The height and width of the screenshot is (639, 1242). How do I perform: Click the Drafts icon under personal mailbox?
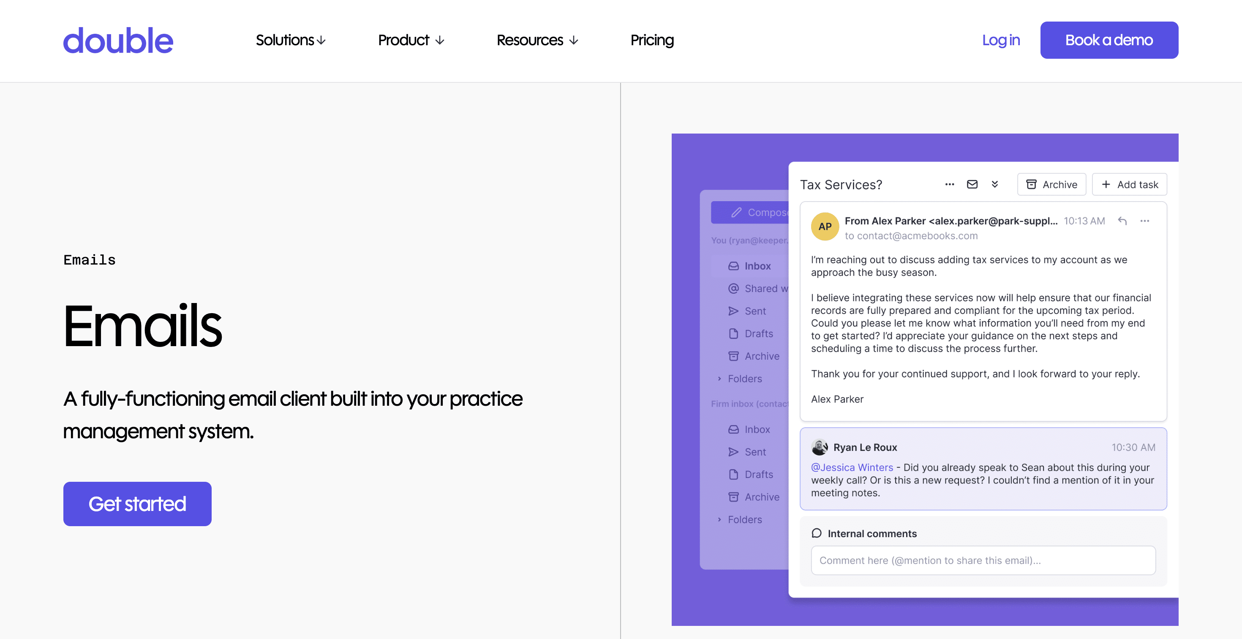pyautogui.click(x=733, y=333)
